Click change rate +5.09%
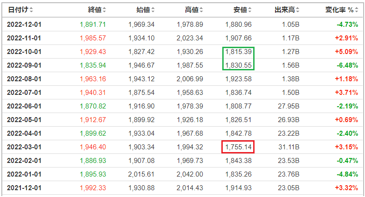365x197 pixels. (x=347, y=52)
